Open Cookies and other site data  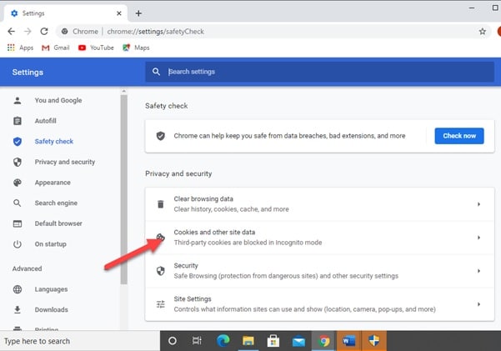click(x=320, y=238)
